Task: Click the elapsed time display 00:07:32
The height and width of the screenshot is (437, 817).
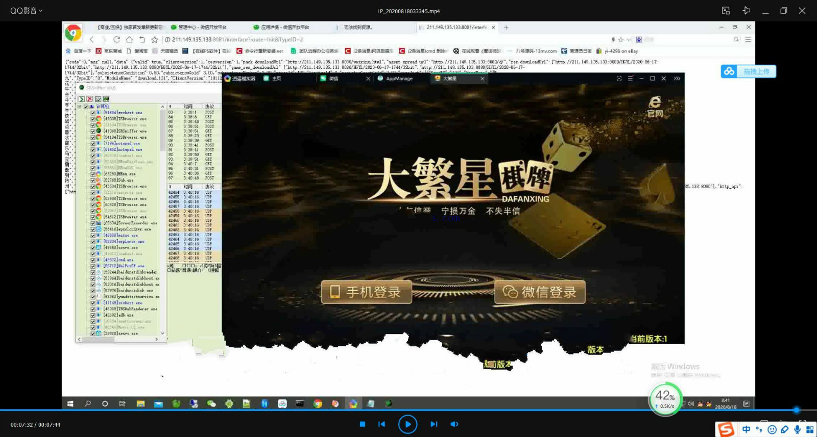Action: pyautogui.click(x=21, y=425)
